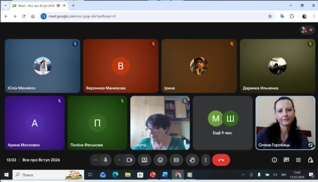Open more options vertical dots menu

(x=206, y=160)
